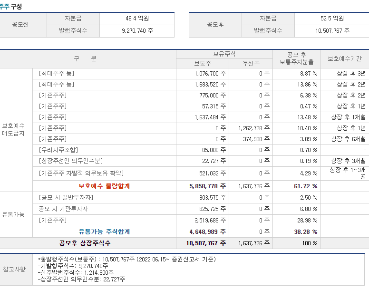Select the [우리사주조합] row label

[x=58, y=150]
